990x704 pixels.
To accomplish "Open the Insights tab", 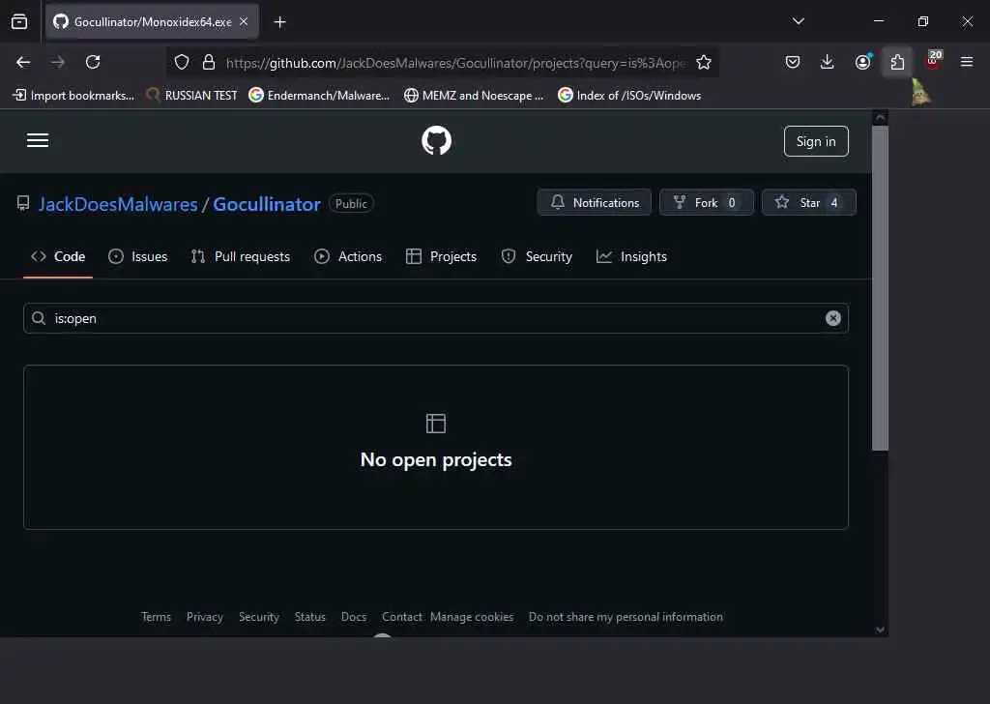I will tap(631, 256).
